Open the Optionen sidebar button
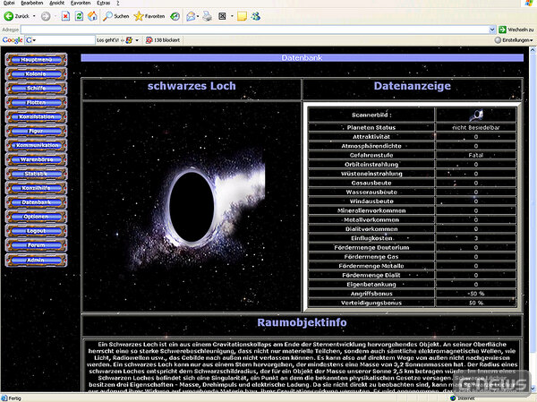This screenshot has width=537, height=402. click(37, 217)
